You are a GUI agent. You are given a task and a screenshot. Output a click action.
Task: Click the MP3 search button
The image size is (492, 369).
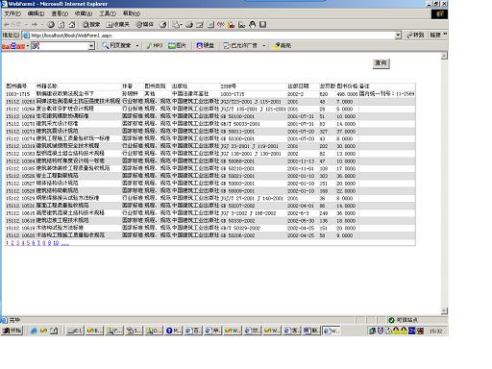click(x=155, y=45)
